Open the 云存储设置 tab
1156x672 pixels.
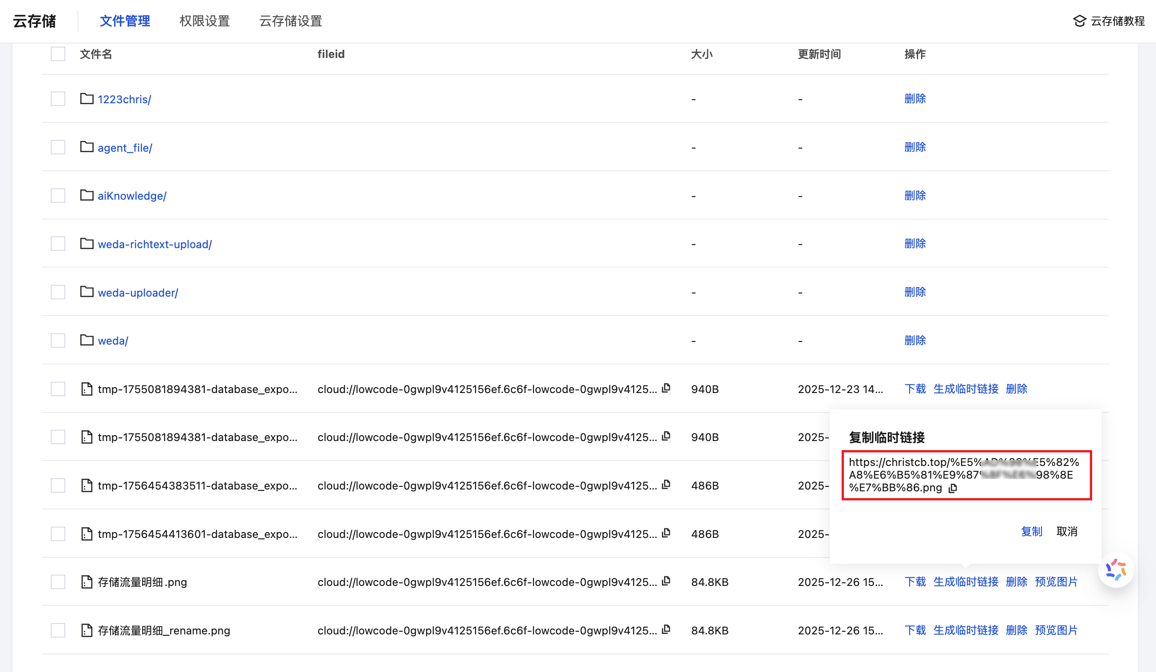tap(290, 21)
